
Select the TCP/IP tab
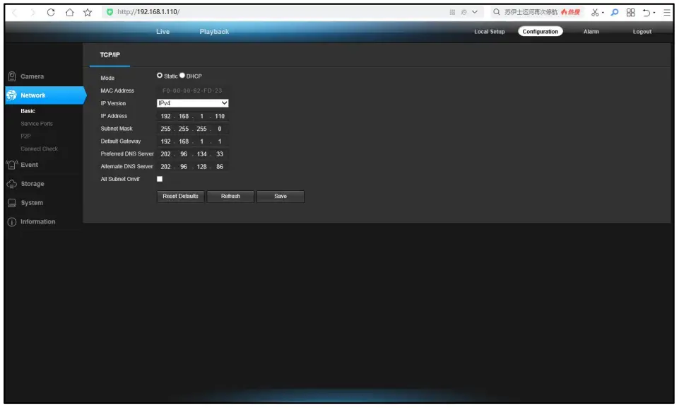point(110,55)
